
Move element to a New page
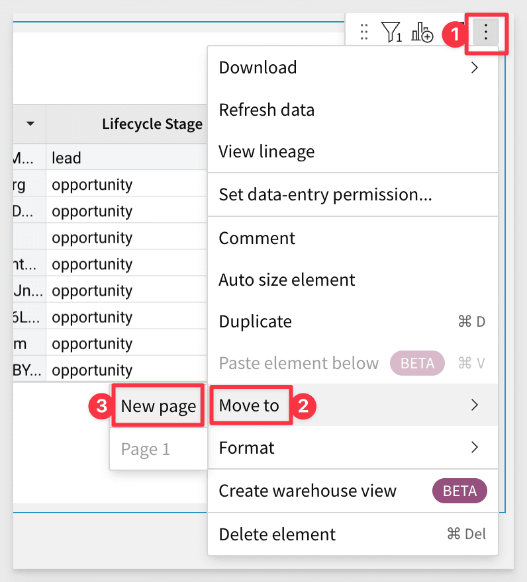(x=158, y=405)
